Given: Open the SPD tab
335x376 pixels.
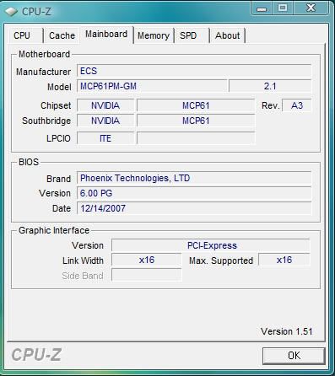Looking at the screenshot, I should tap(188, 35).
